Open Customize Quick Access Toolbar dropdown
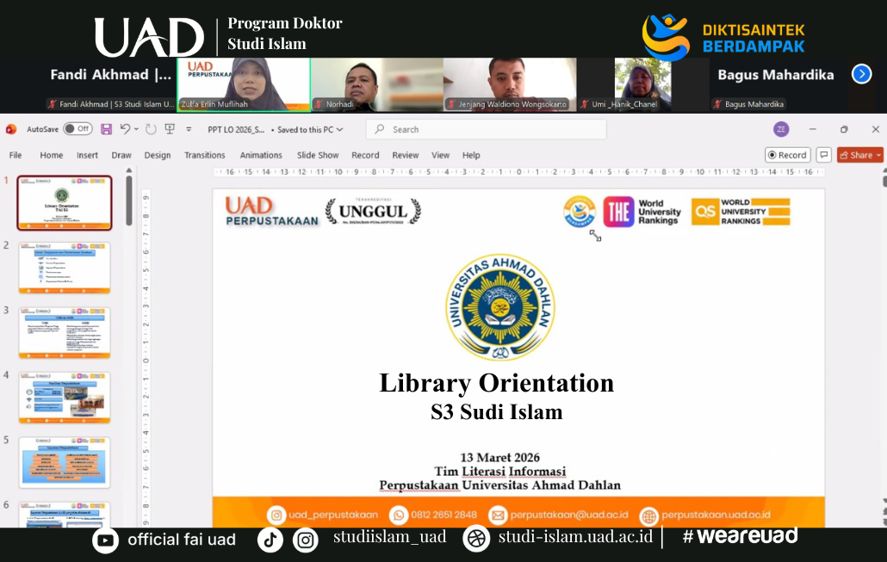Image resolution: width=887 pixels, height=562 pixels. click(189, 129)
